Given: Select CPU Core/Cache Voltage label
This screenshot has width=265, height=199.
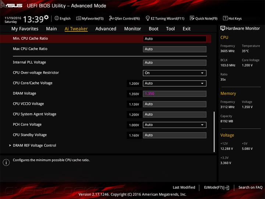Looking at the screenshot, I should click(x=33, y=83).
